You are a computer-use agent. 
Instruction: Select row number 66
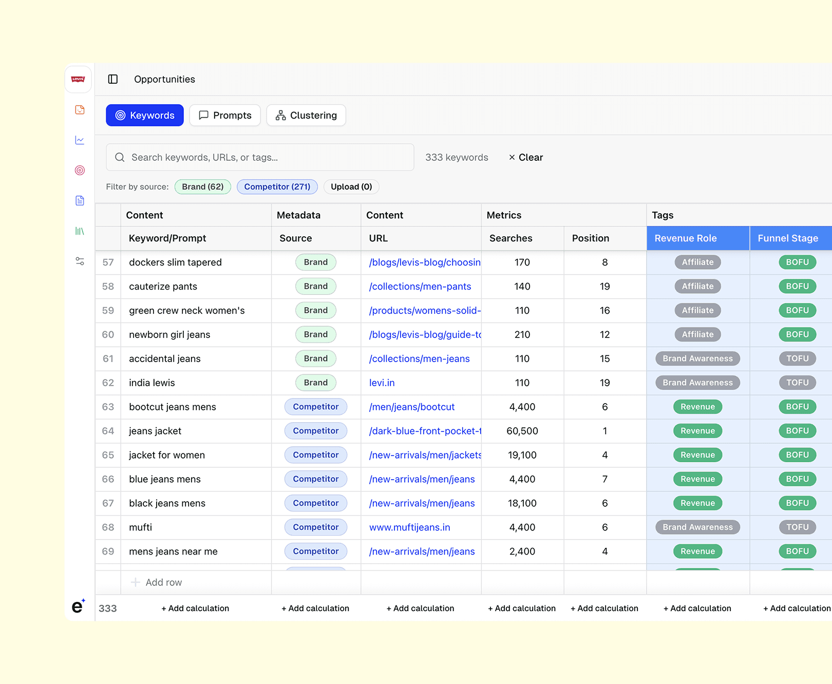click(x=108, y=480)
